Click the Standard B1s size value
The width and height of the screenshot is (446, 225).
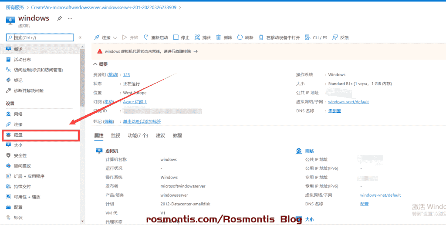360,84
